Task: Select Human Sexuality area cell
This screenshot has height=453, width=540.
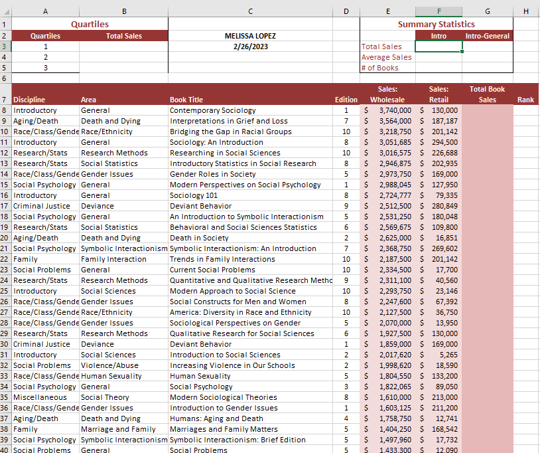Action: 124,376
